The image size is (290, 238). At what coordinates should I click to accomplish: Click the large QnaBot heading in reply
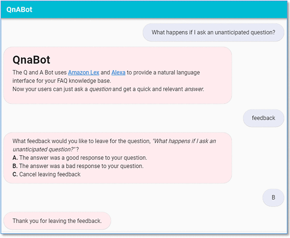31,60
